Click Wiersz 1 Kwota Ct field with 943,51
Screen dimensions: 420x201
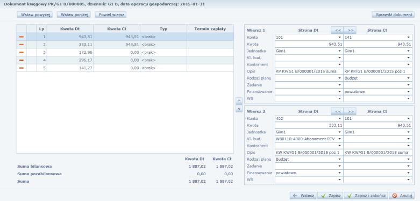point(378,44)
